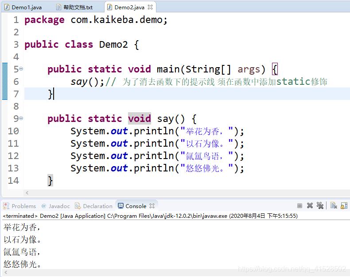Show the Declaration view tab

pyautogui.click(x=94, y=206)
